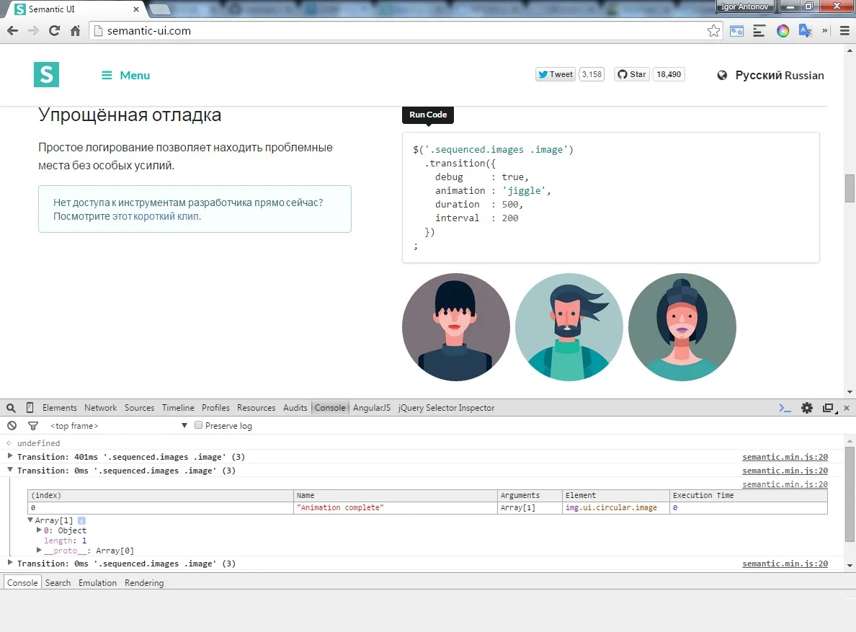Open DevTools settings gear
The width and height of the screenshot is (856, 632).
pyautogui.click(x=807, y=408)
